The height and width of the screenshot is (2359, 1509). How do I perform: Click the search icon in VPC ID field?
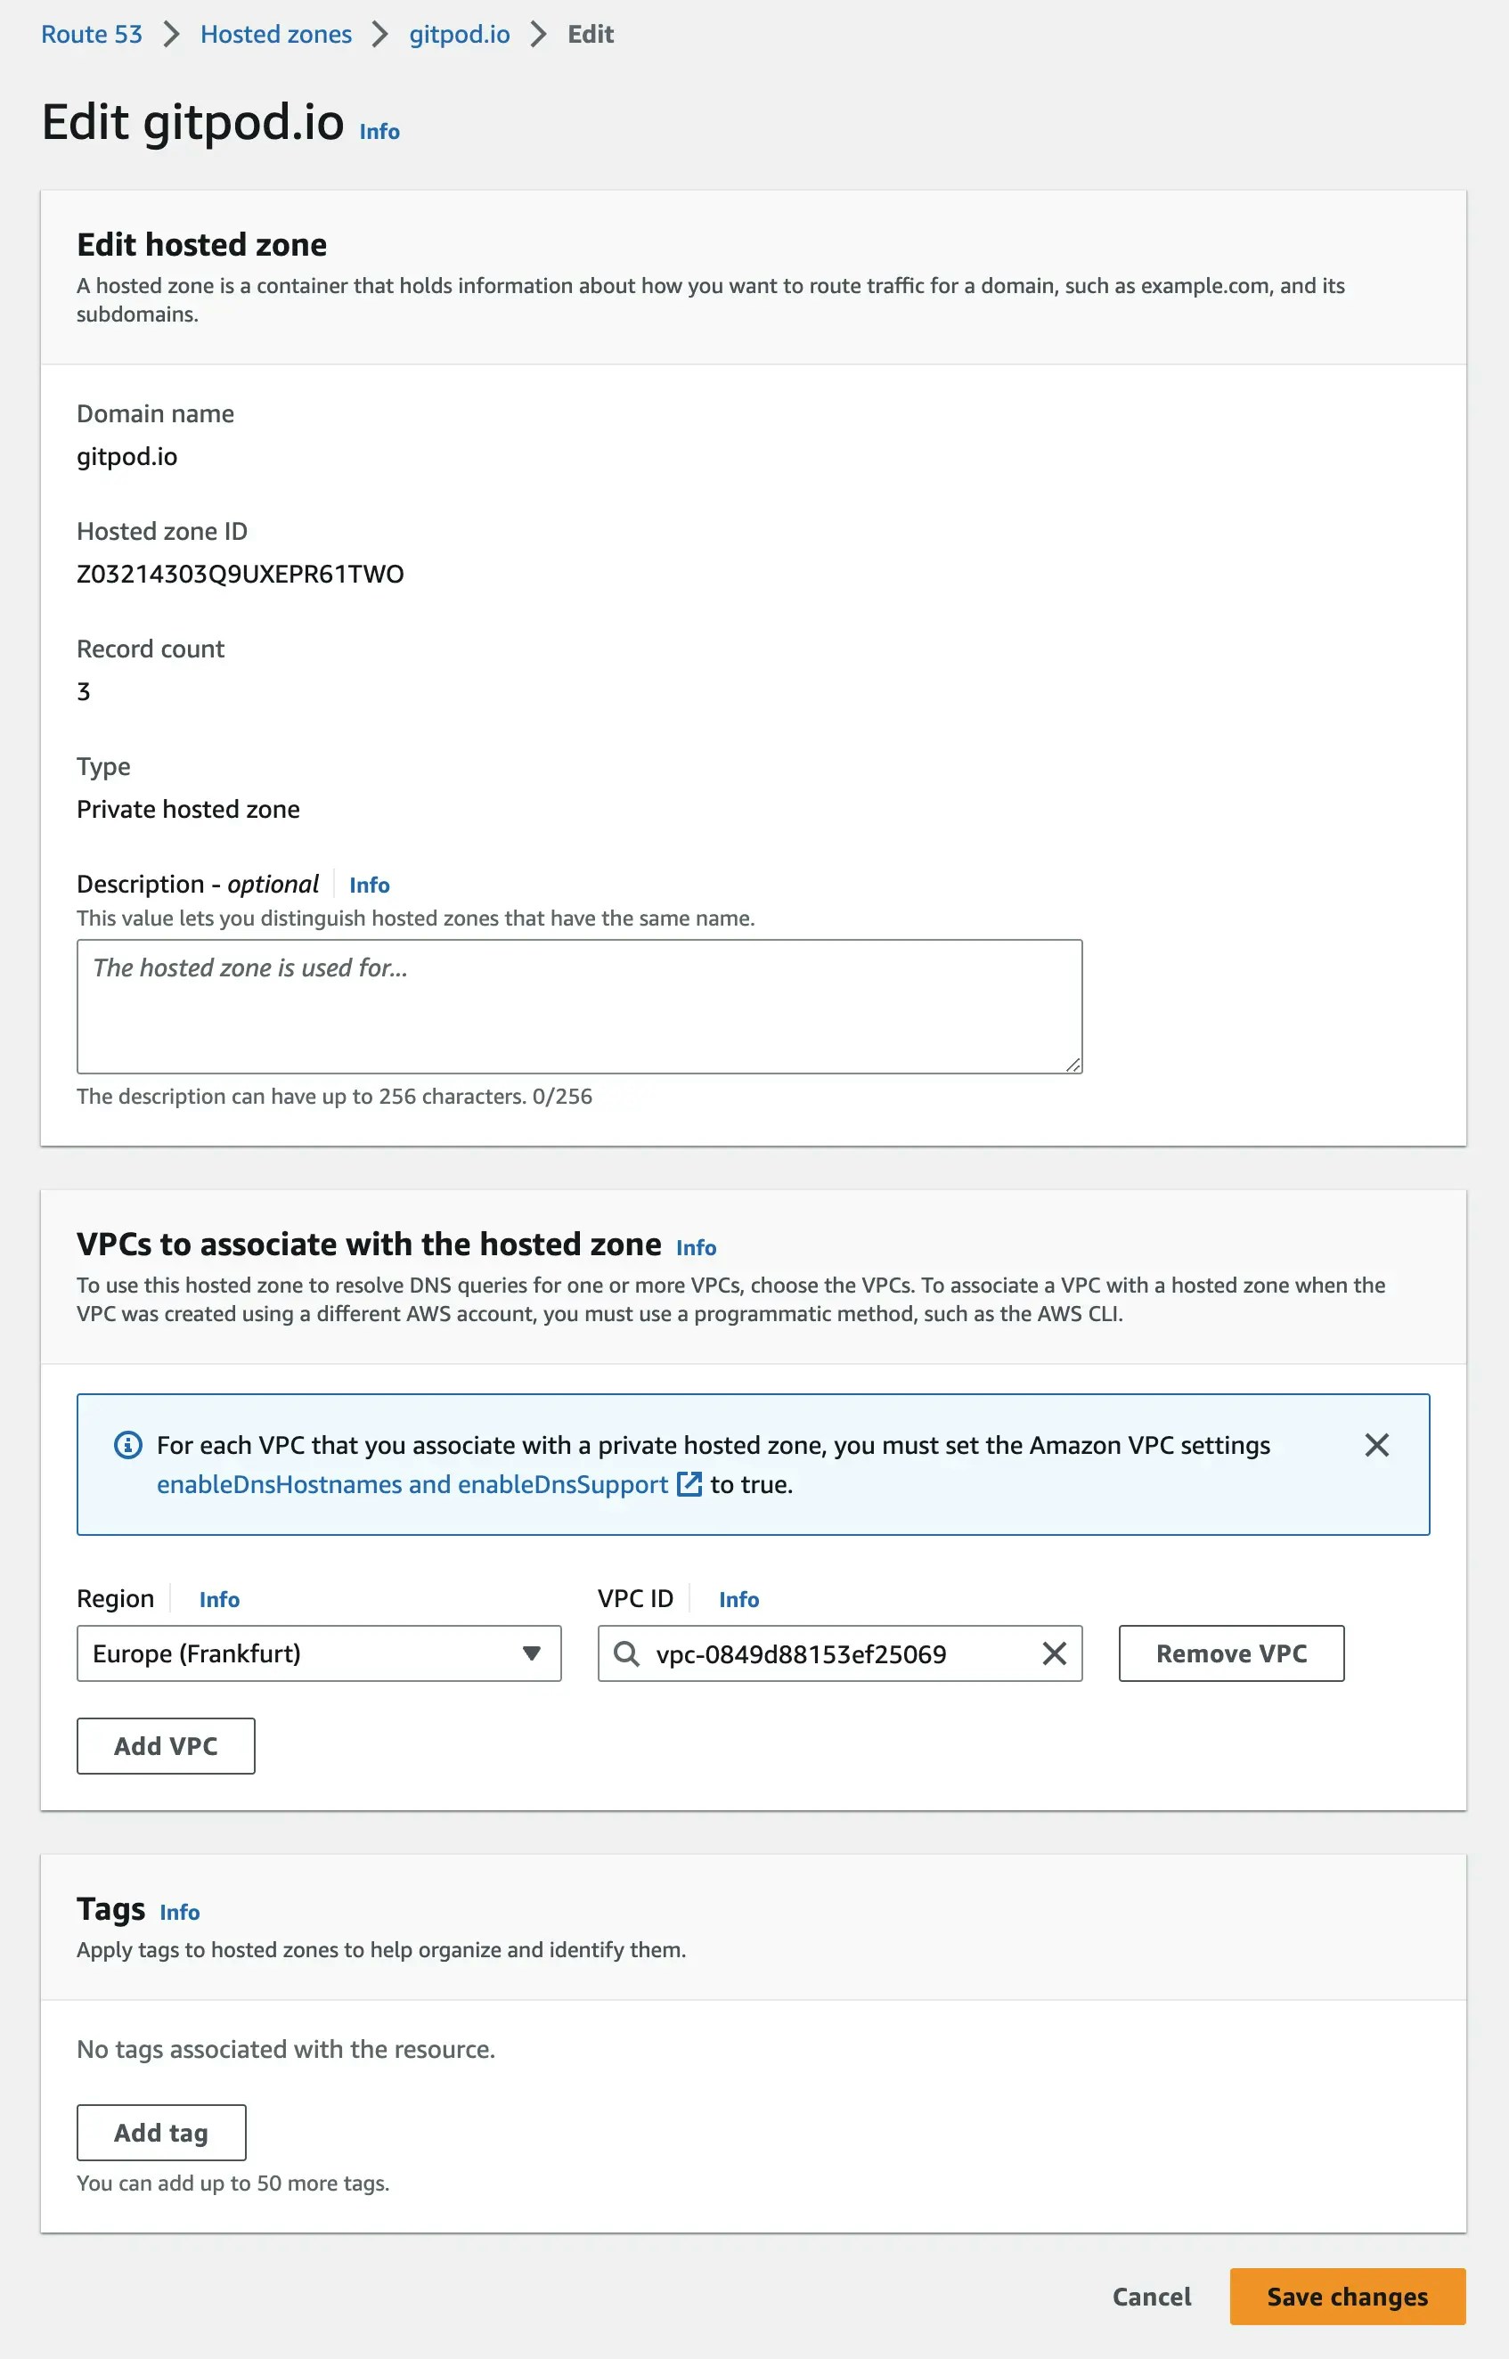point(626,1653)
